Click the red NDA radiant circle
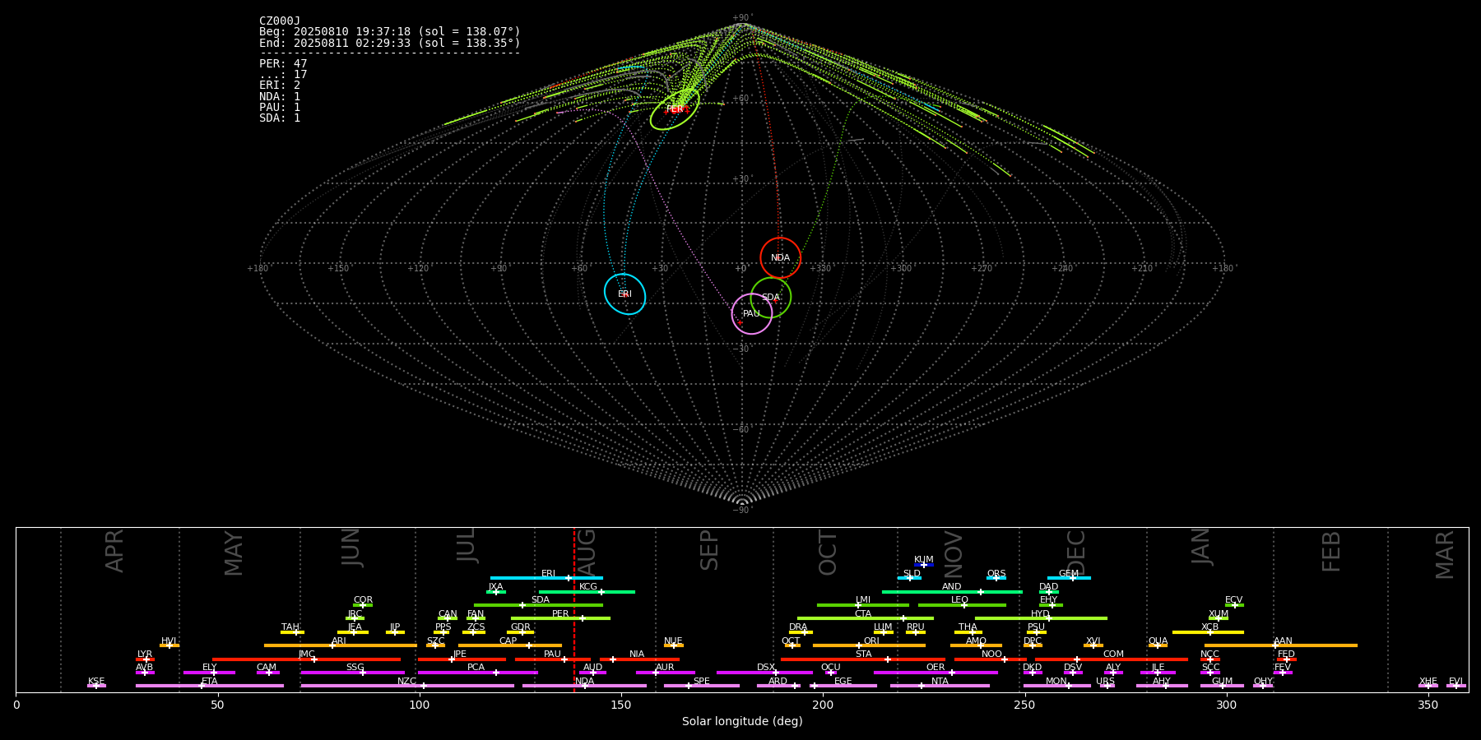 pos(780,257)
